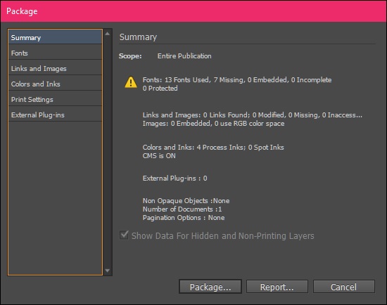The height and width of the screenshot is (305, 387).
Task: Click the Package... button
Action: coord(210,287)
